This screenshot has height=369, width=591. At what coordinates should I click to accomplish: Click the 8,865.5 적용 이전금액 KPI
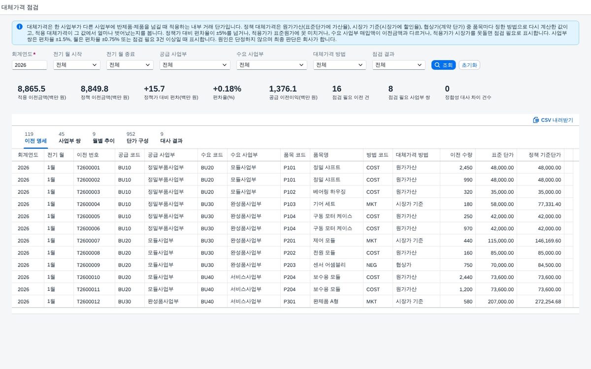(42, 92)
